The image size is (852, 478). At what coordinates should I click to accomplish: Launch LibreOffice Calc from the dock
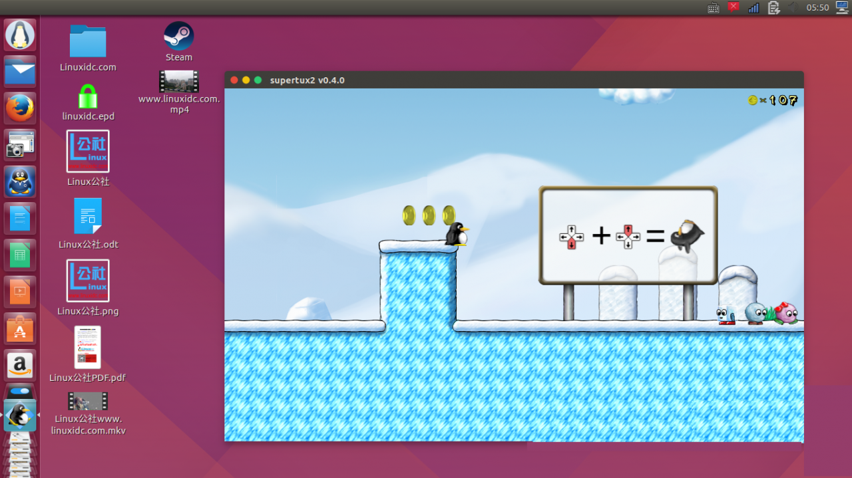point(20,255)
